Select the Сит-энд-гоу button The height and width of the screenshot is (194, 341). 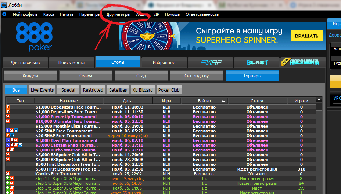197,76
